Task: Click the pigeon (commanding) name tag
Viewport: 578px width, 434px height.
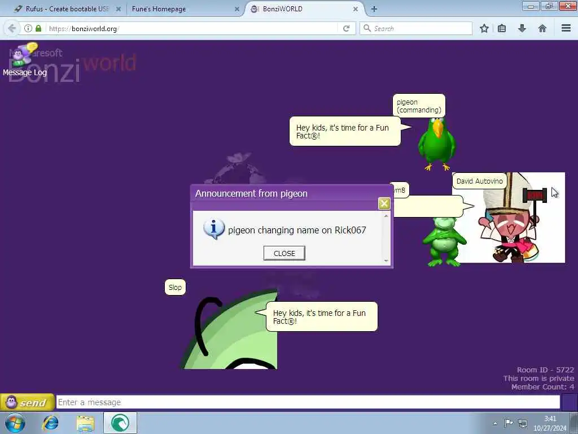Action: [x=419, y=106]
